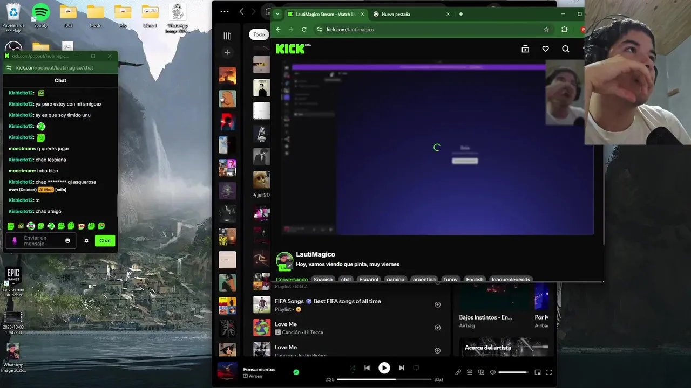
Task: Toggle Spotify shuffle button
Action: point(353,368)
